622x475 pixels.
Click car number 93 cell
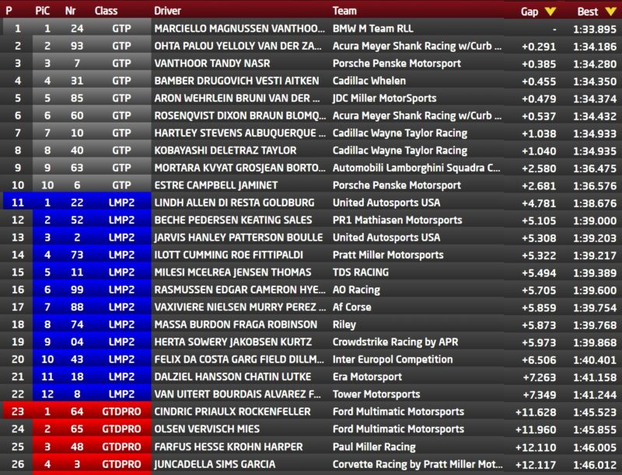[77, 46]
